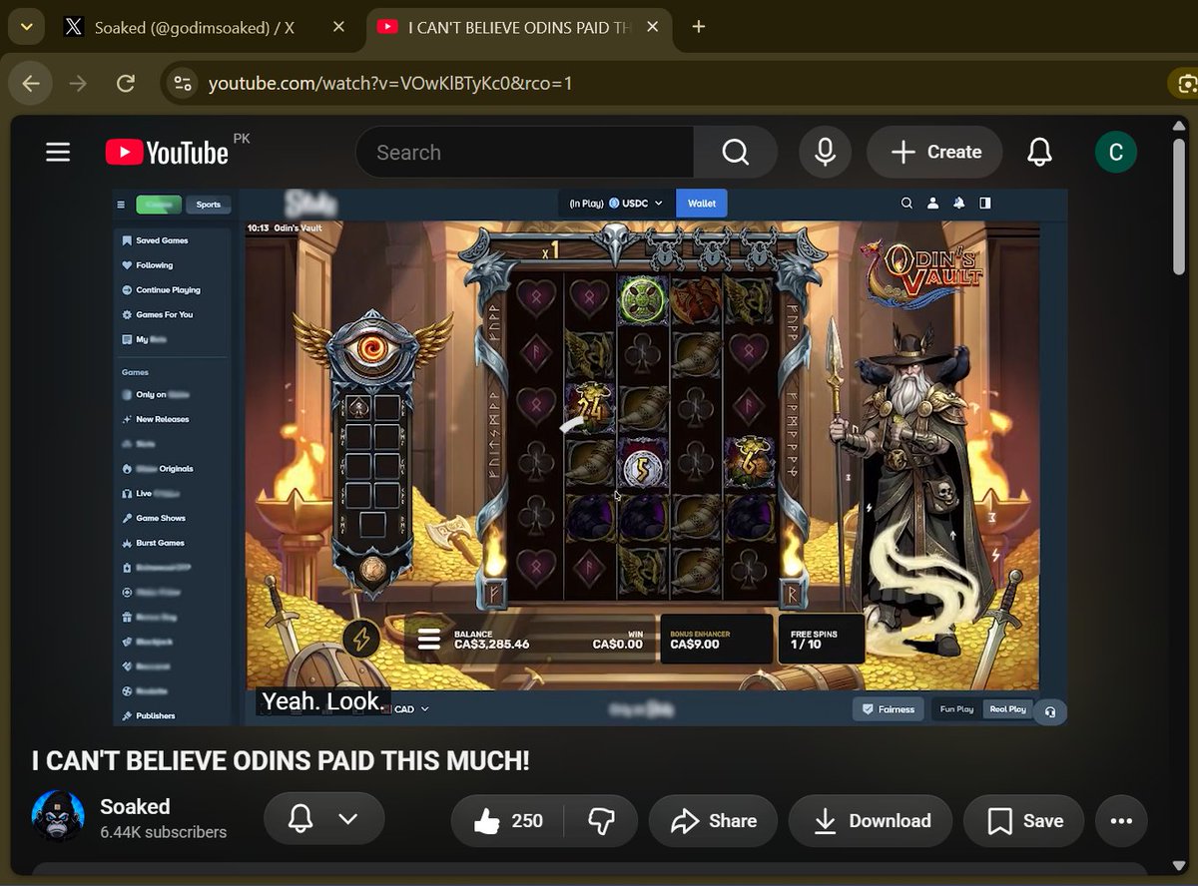This screenshot has width=1198, height=886.
Task: Open the USDC currency dropdown
Action: pos(636,203)
